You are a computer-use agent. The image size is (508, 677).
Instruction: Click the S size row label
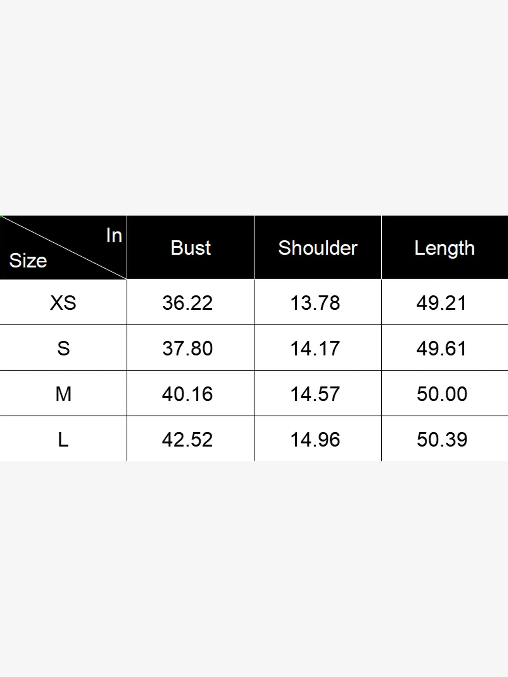pos(63,348)
